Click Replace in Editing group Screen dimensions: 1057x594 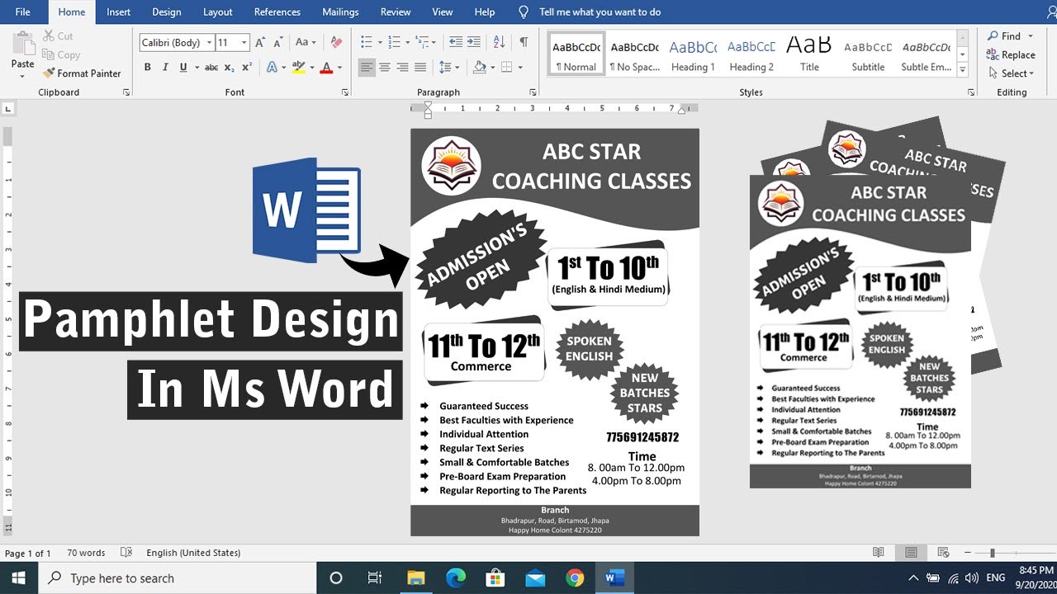pyautogui.click(x=1011, y=54)
